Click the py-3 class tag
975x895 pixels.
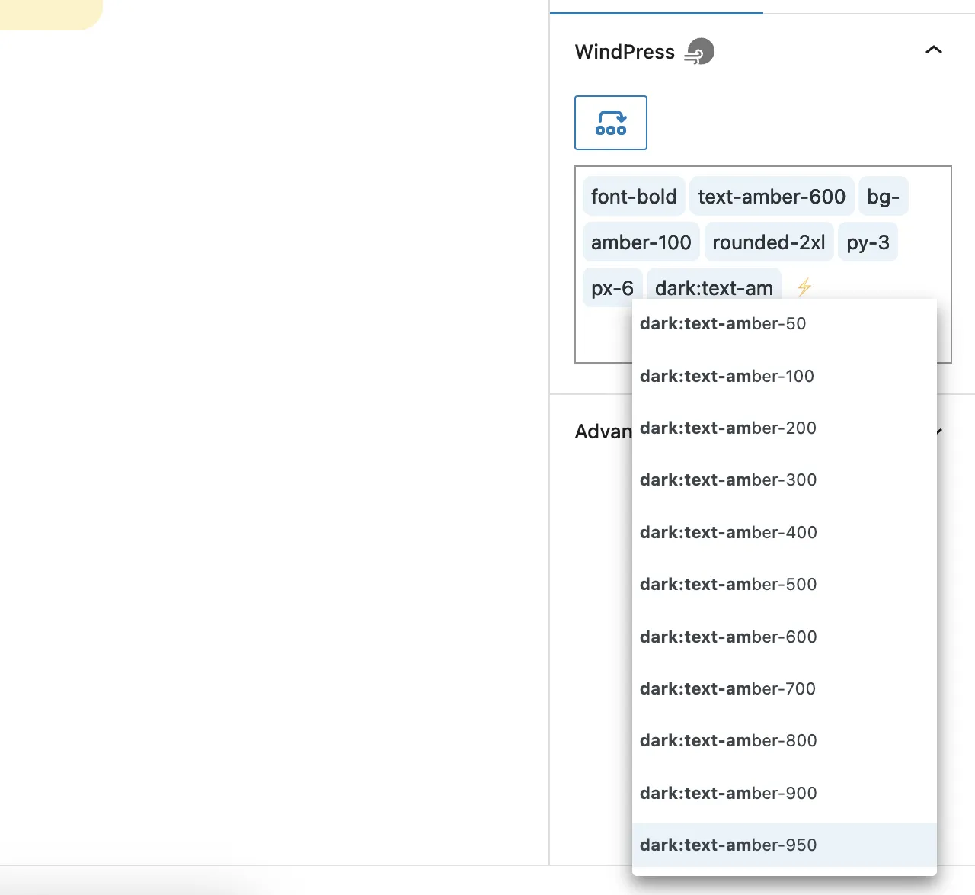868,242
